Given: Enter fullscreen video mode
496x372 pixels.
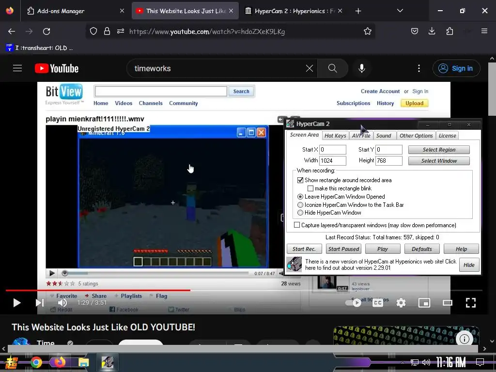Looking at the screenshot, I should coord(471,303).
